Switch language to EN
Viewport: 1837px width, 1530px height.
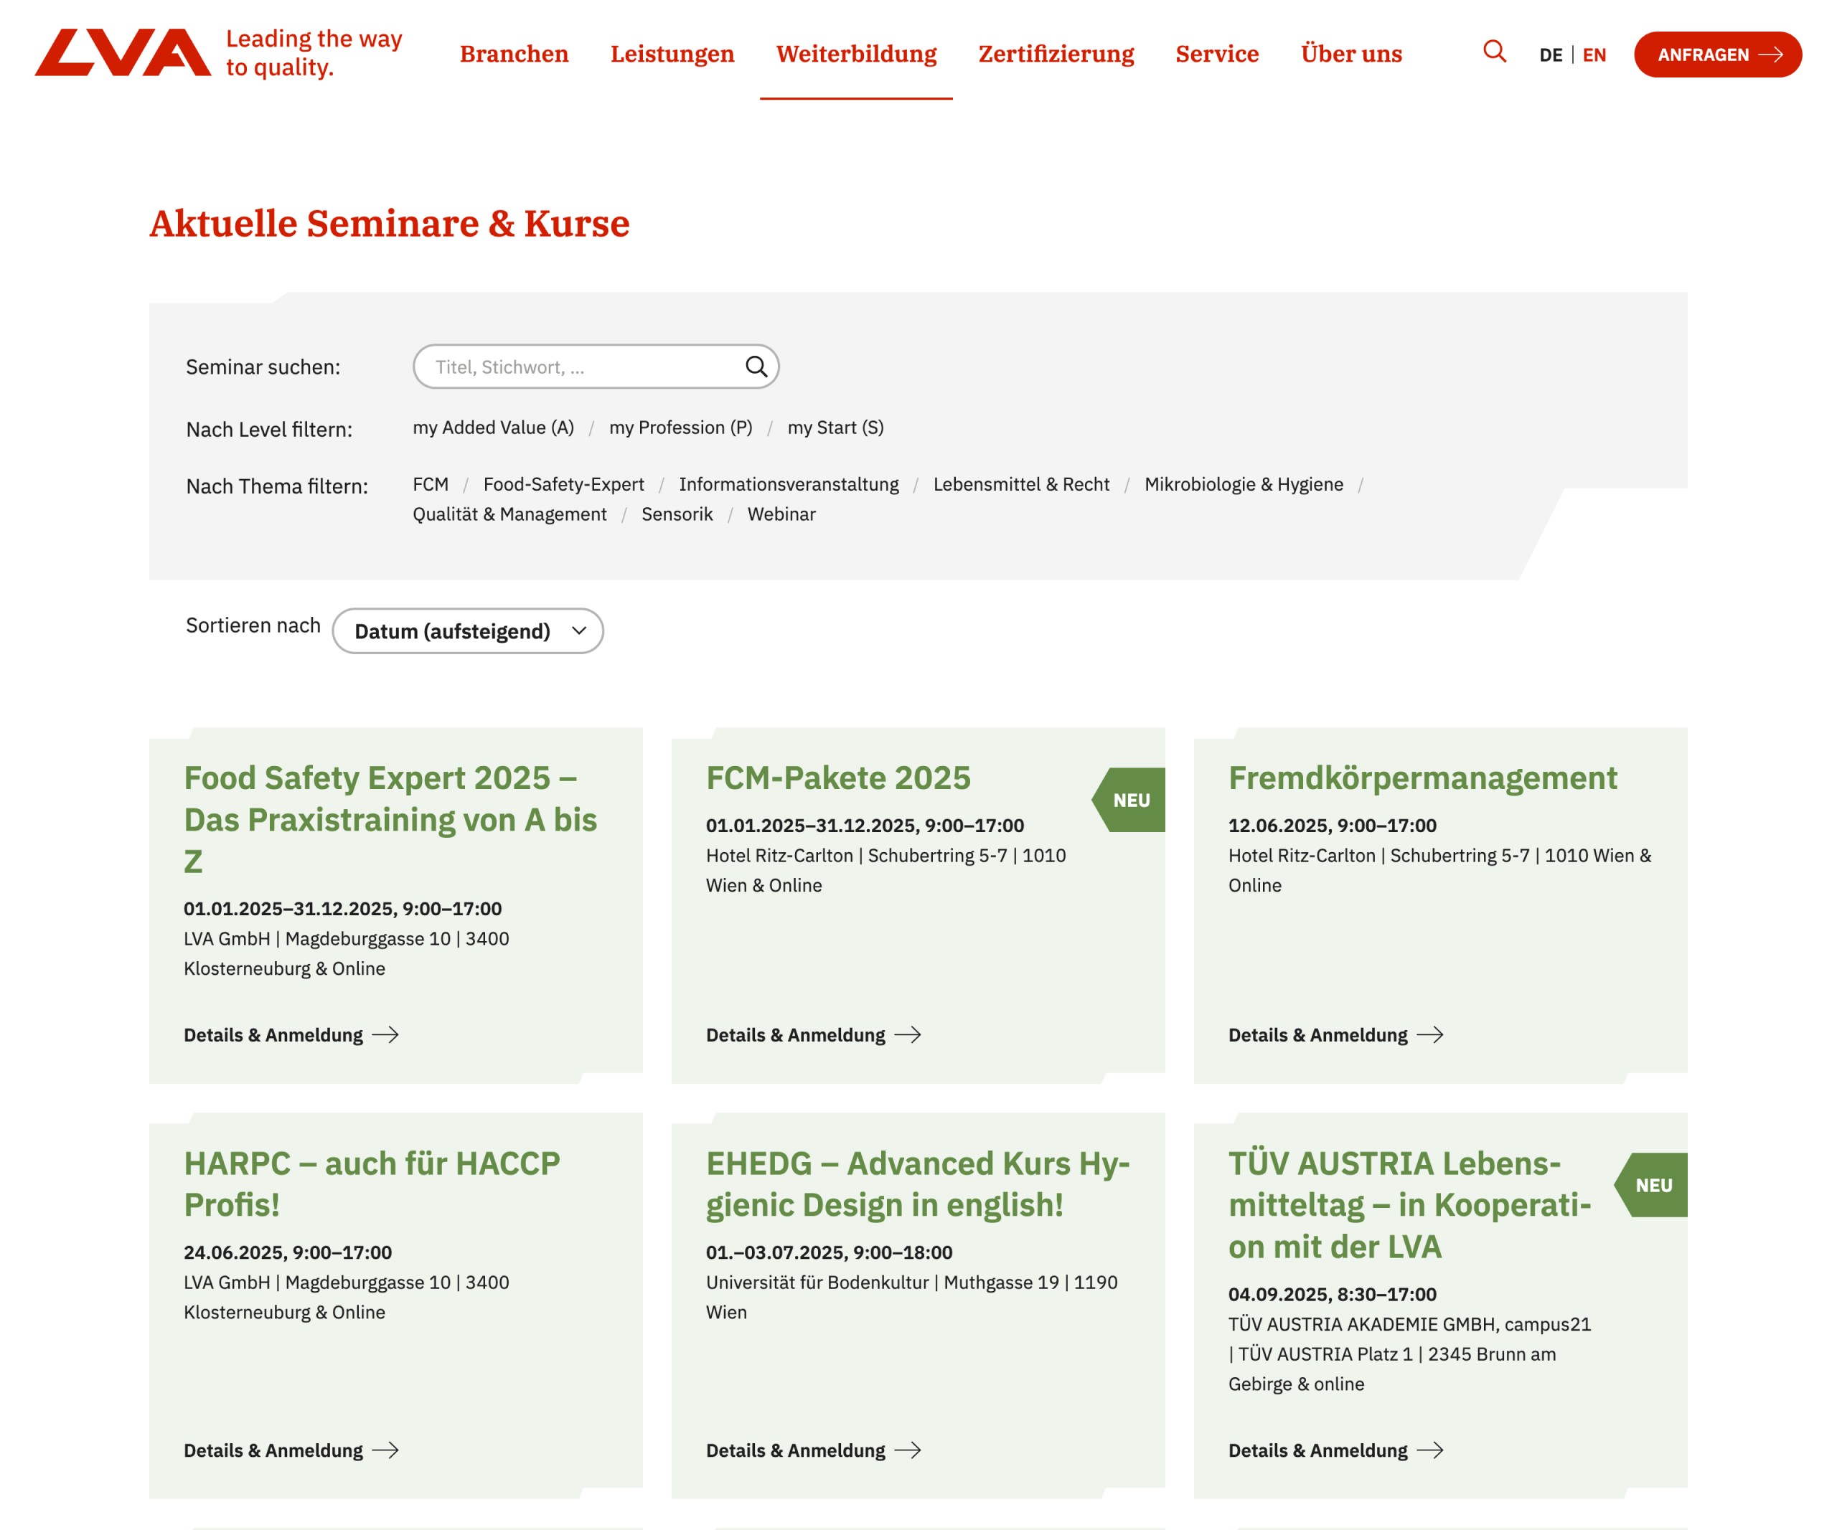pyautogui.click(x=1594, y=55)
